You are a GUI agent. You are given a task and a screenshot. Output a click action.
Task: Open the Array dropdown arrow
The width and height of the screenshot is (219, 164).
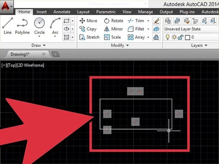[x=148, y=37]
